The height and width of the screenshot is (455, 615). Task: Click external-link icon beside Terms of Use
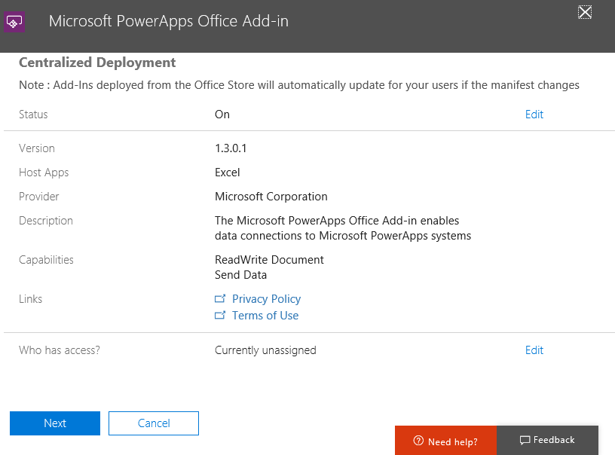click(x=220, y=316)
